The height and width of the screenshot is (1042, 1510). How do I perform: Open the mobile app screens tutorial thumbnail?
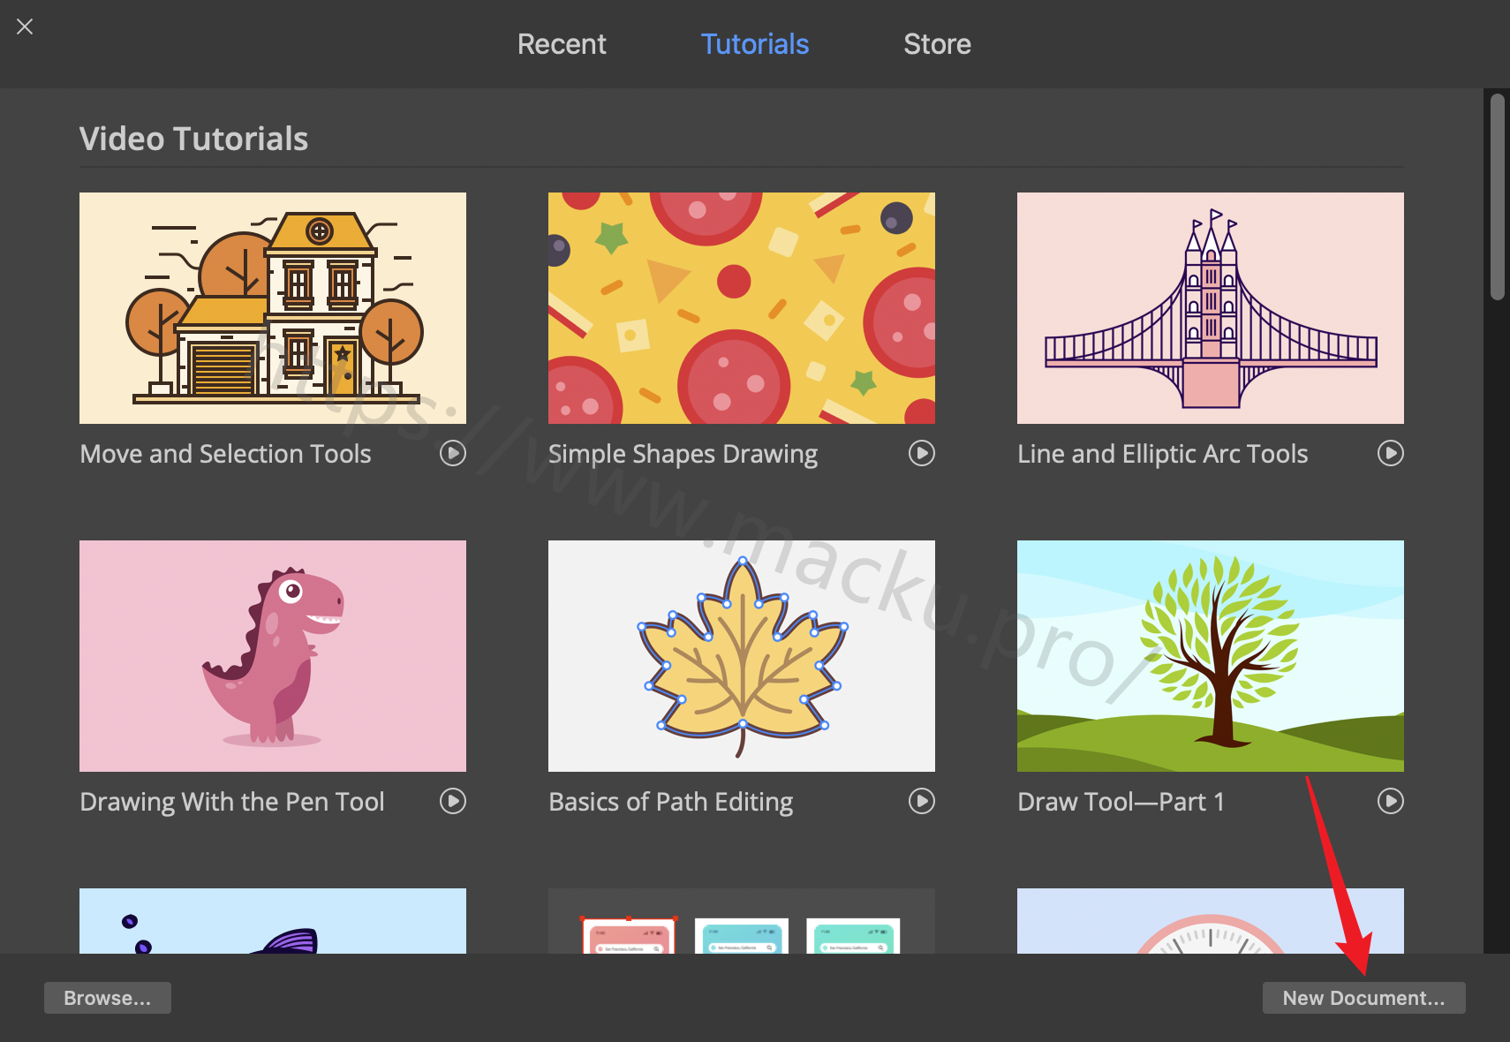(742, 921)
